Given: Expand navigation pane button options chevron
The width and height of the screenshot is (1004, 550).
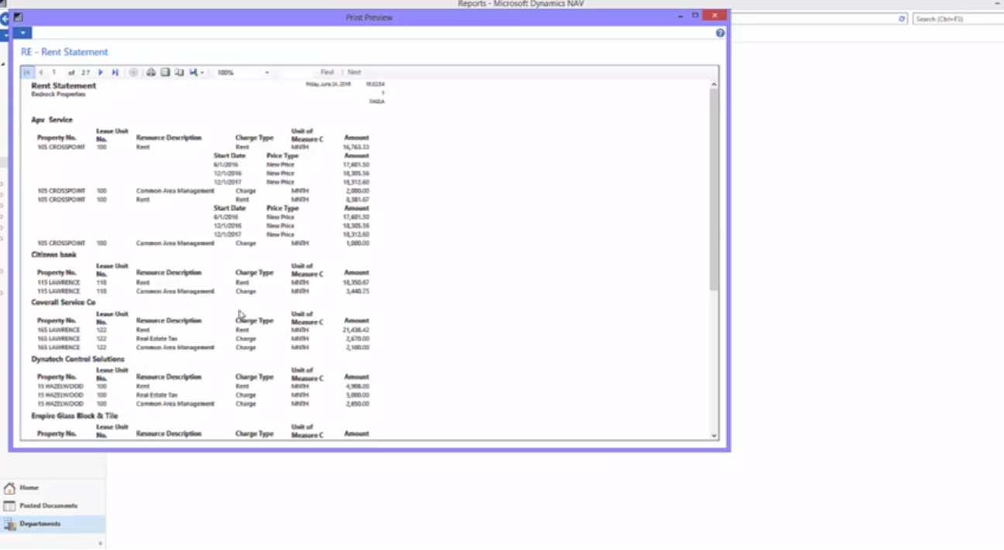Looking at the screenshot, I should tap(99, 544).
